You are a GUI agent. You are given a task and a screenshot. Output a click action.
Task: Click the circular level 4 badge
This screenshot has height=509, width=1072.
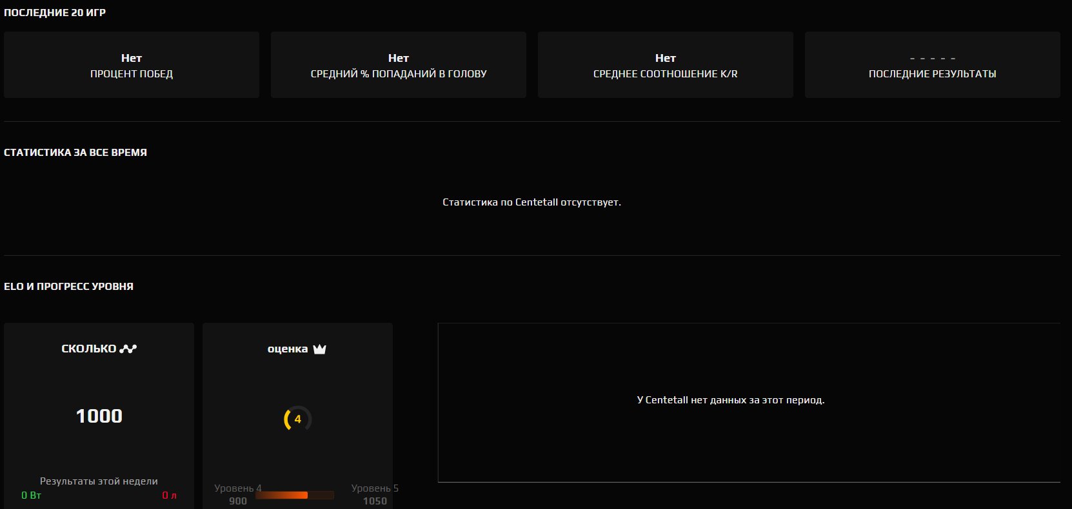click(297, 419)
